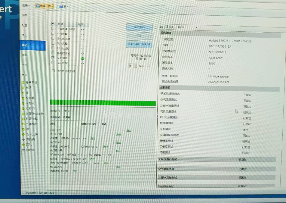
Task: Click the ignition wait time value field
Action: coord(131,66)
